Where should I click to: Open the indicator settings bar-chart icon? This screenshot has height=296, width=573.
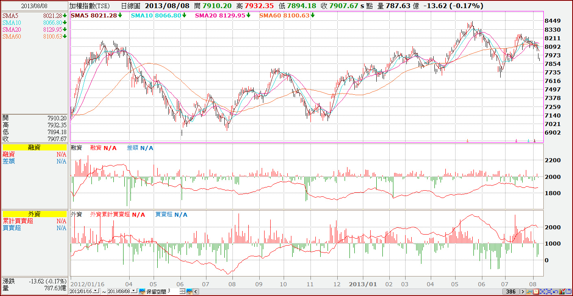(562, 292)
